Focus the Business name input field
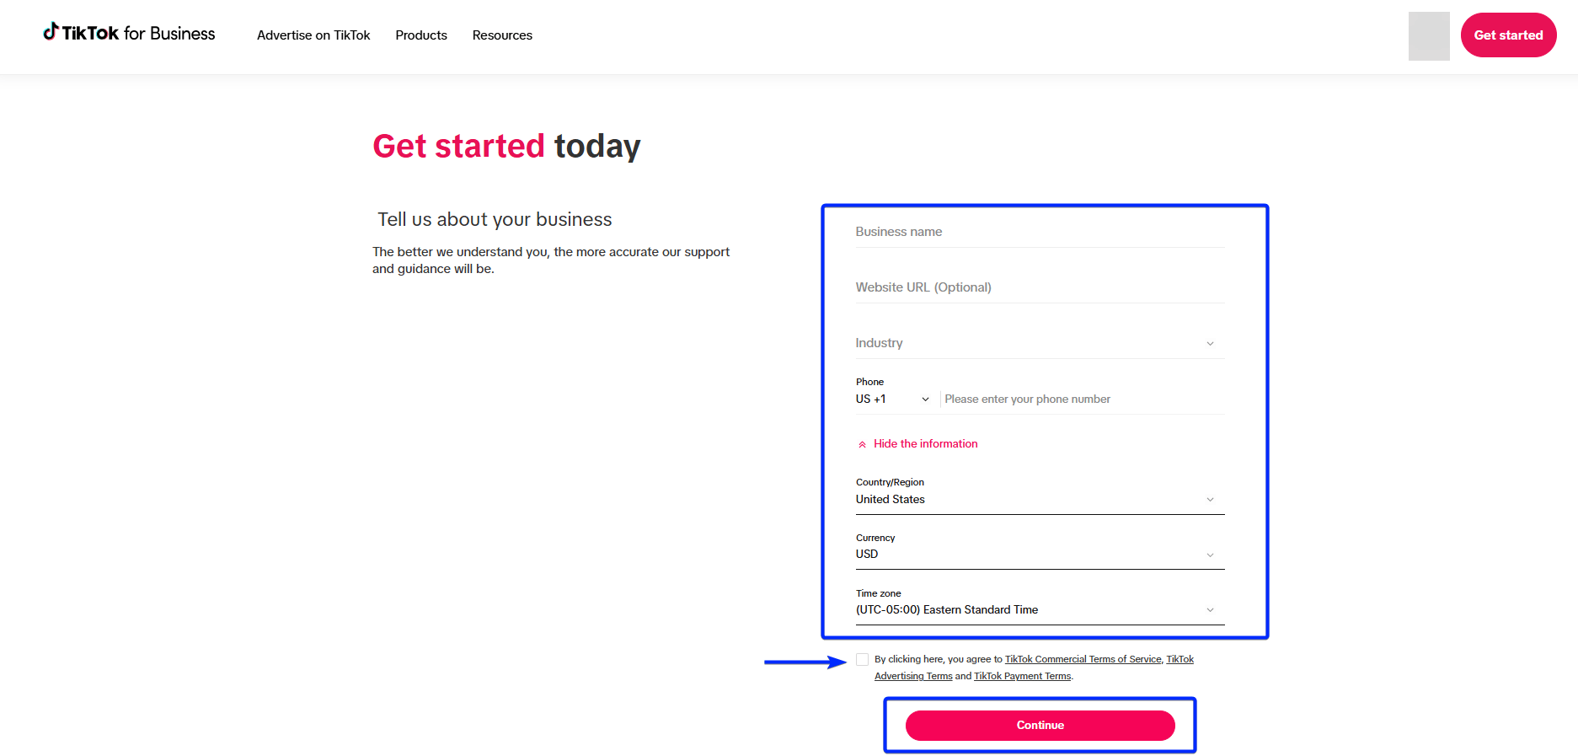 coord(1040,232)
